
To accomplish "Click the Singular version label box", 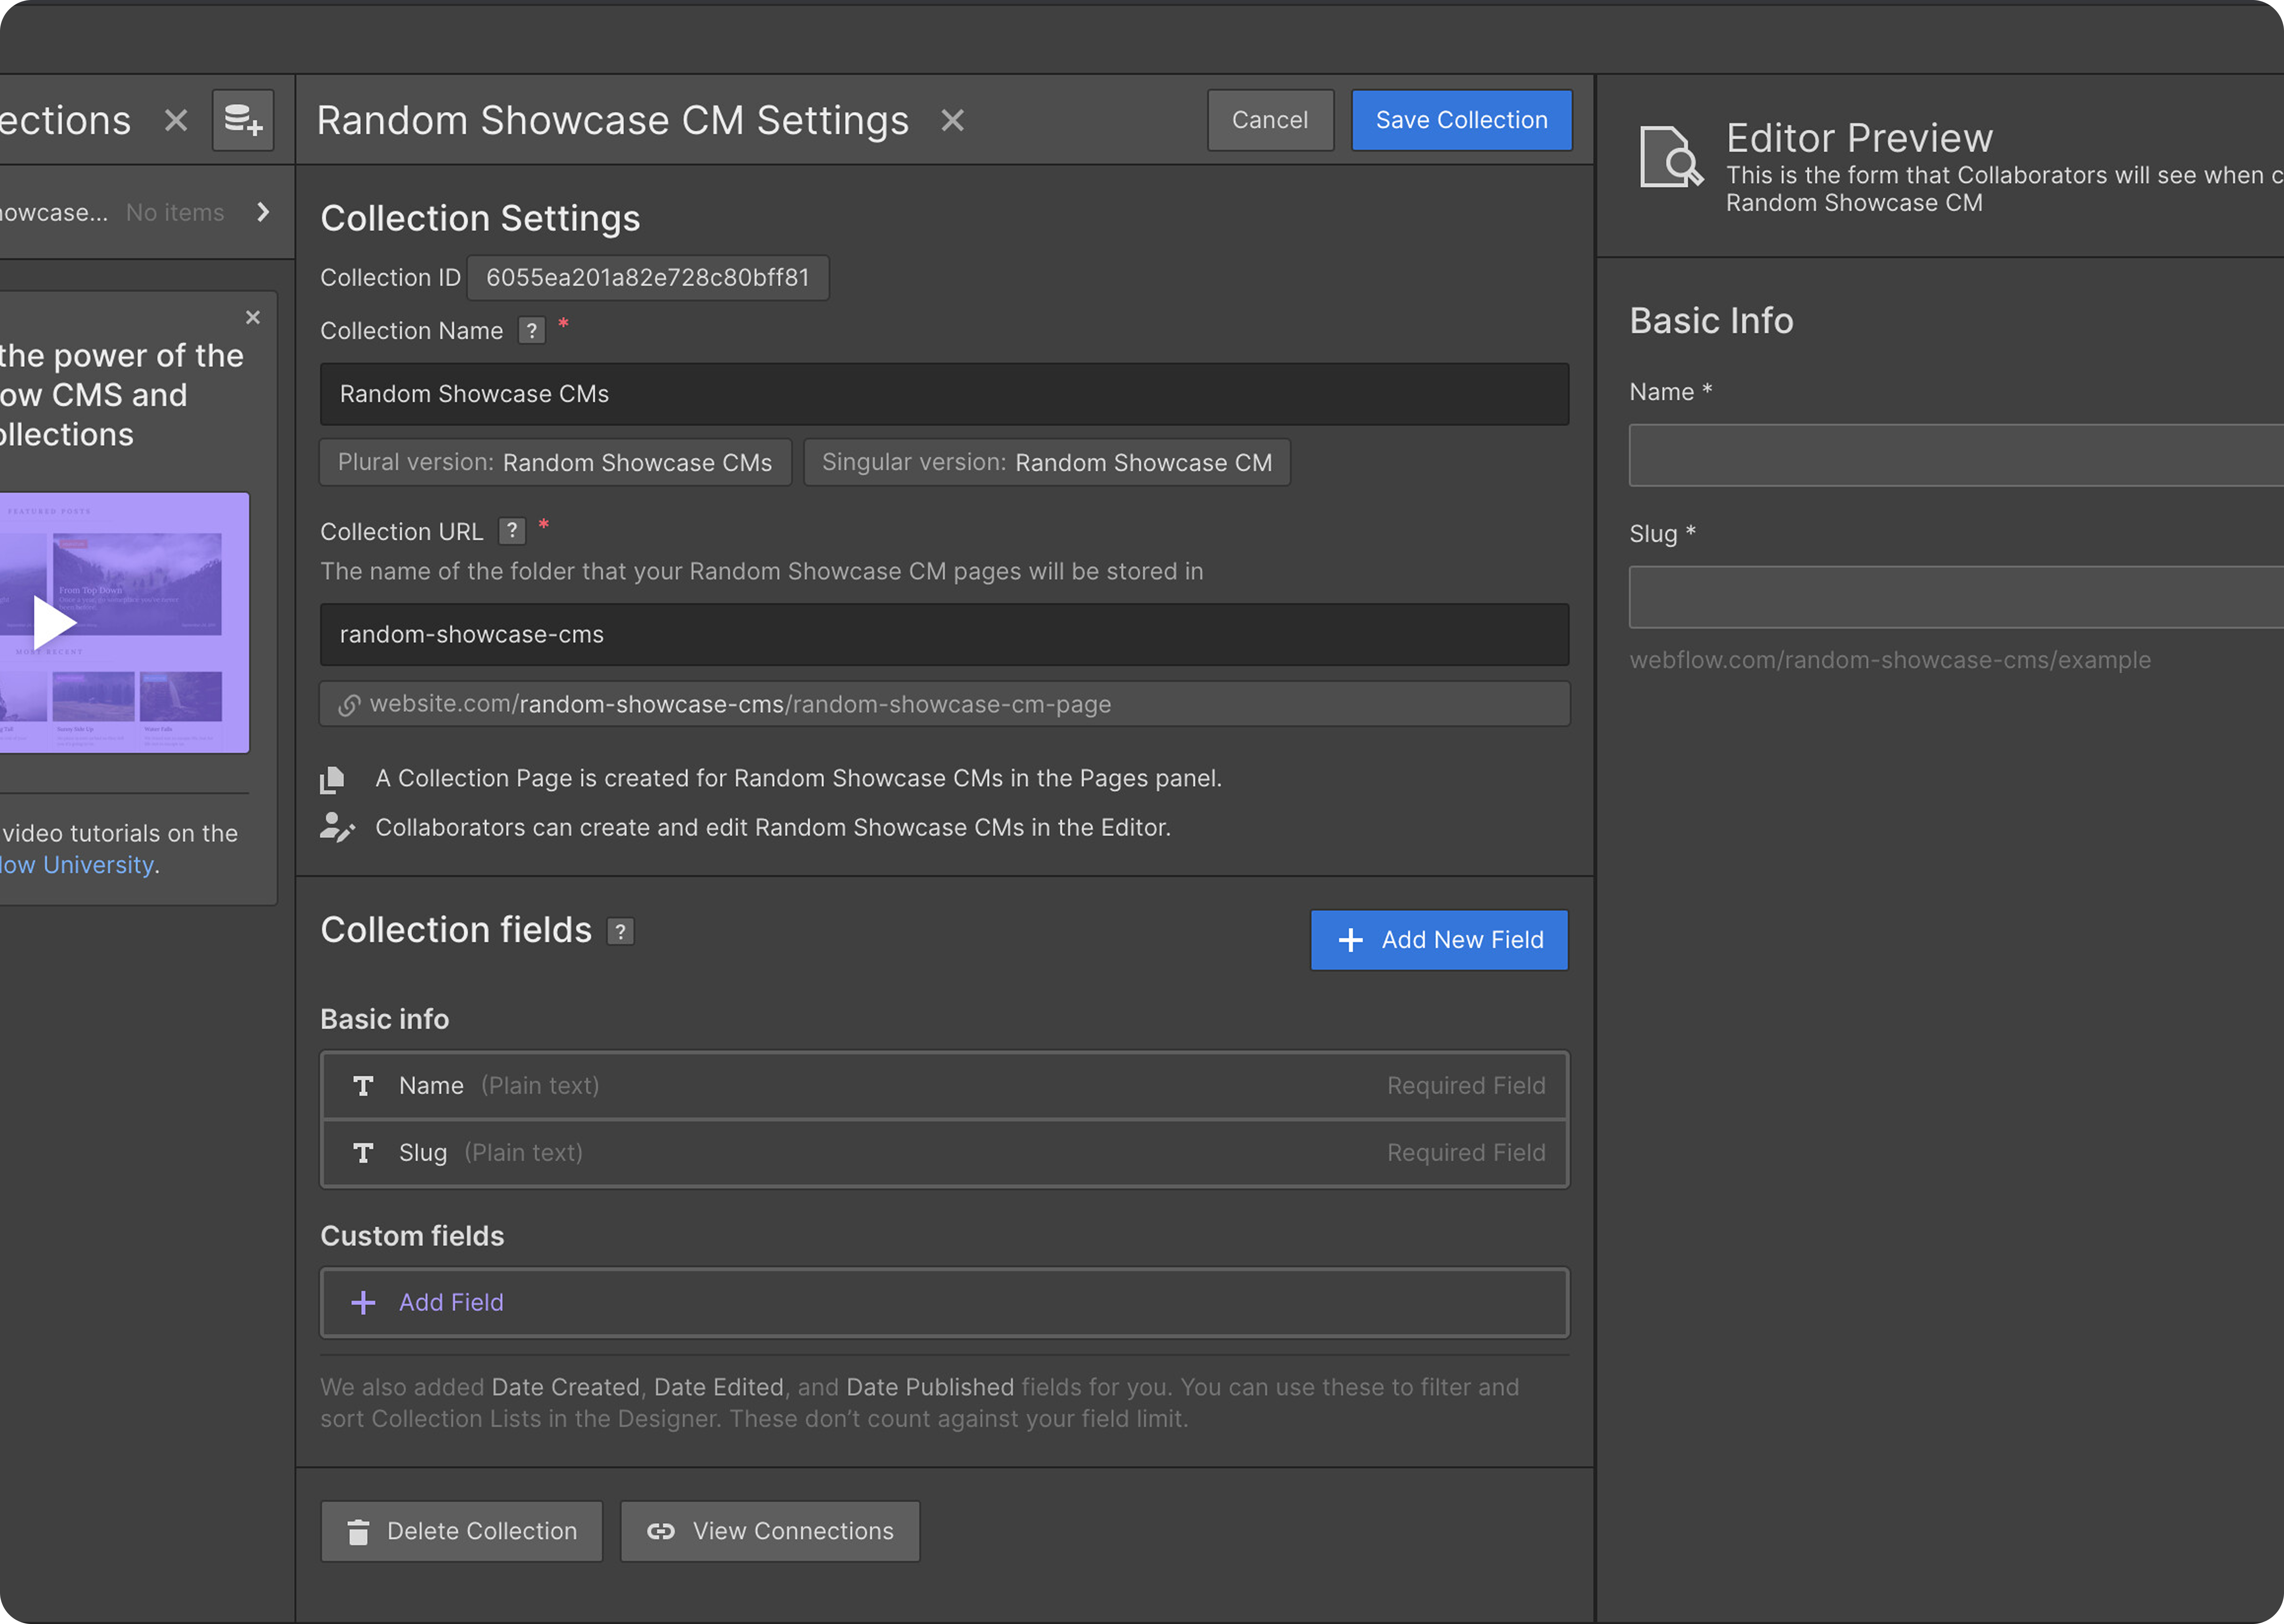I will 1047,462.
